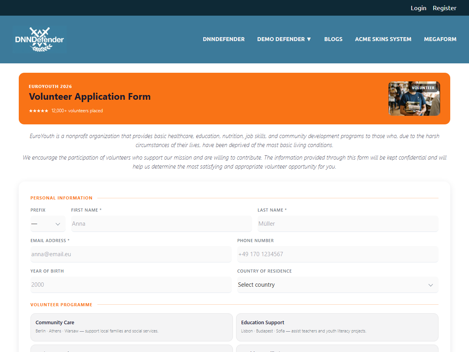Expand the DEMO DEFENDER menu
The height and width of the screenshot is (352, 469).
coord(284,39)
